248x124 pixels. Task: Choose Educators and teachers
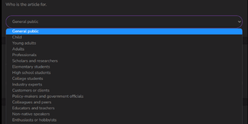[124, 108]
